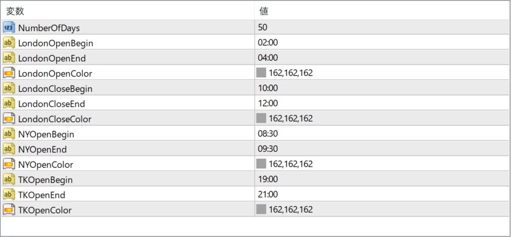This screenshot has height=237, width=511.
Task: Open the TKOpenColor gray swatch
Action: tap(261, 209)
